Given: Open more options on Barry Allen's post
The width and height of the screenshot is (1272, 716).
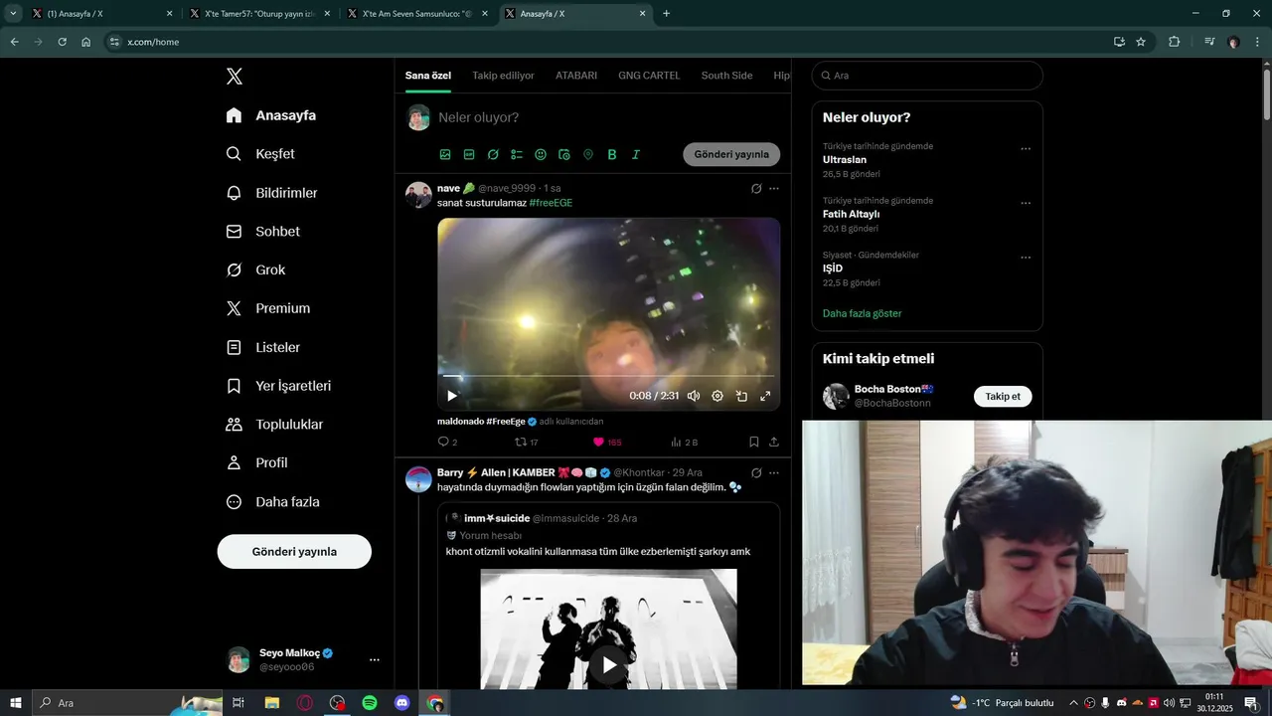Looking at the screenshot, I should coord(774,472).
